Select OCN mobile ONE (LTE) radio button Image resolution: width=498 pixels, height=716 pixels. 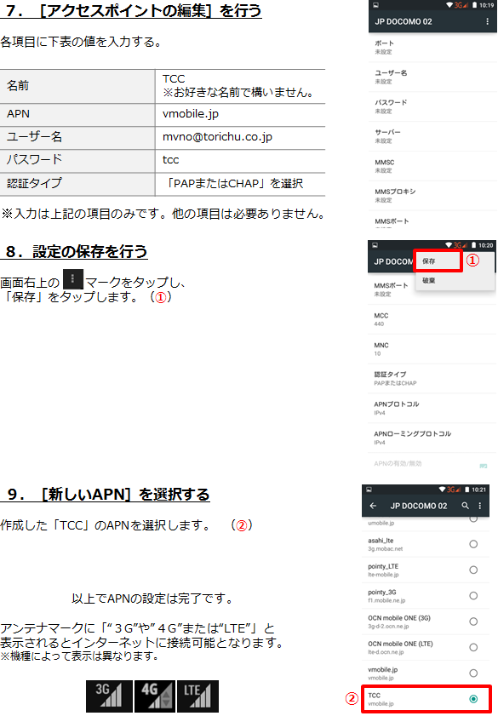473,648
